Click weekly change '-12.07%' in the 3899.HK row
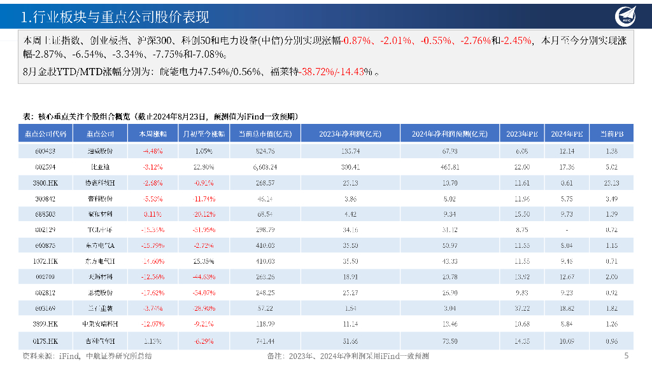The height and width of the screenshot is (366, 652). 153,323
